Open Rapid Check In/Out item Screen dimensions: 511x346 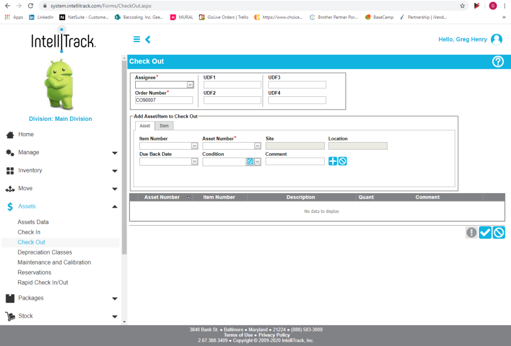pyautogui.click(x=43, y=283)
